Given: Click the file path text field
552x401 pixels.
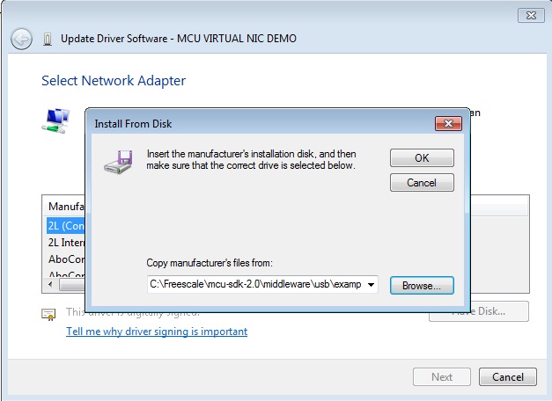Looking at the screenshot, I should (255, 285).
